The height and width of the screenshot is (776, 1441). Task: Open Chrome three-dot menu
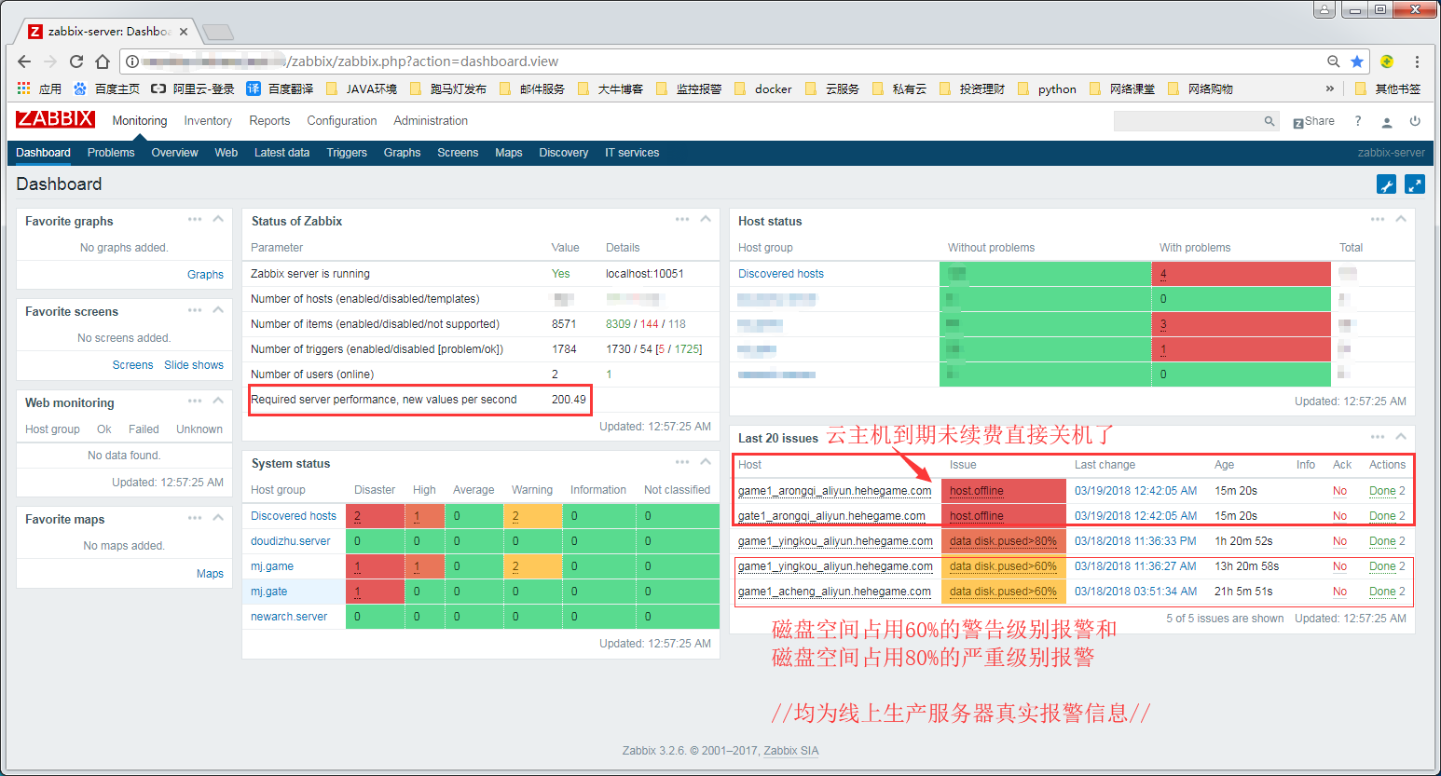(1417, 61)
